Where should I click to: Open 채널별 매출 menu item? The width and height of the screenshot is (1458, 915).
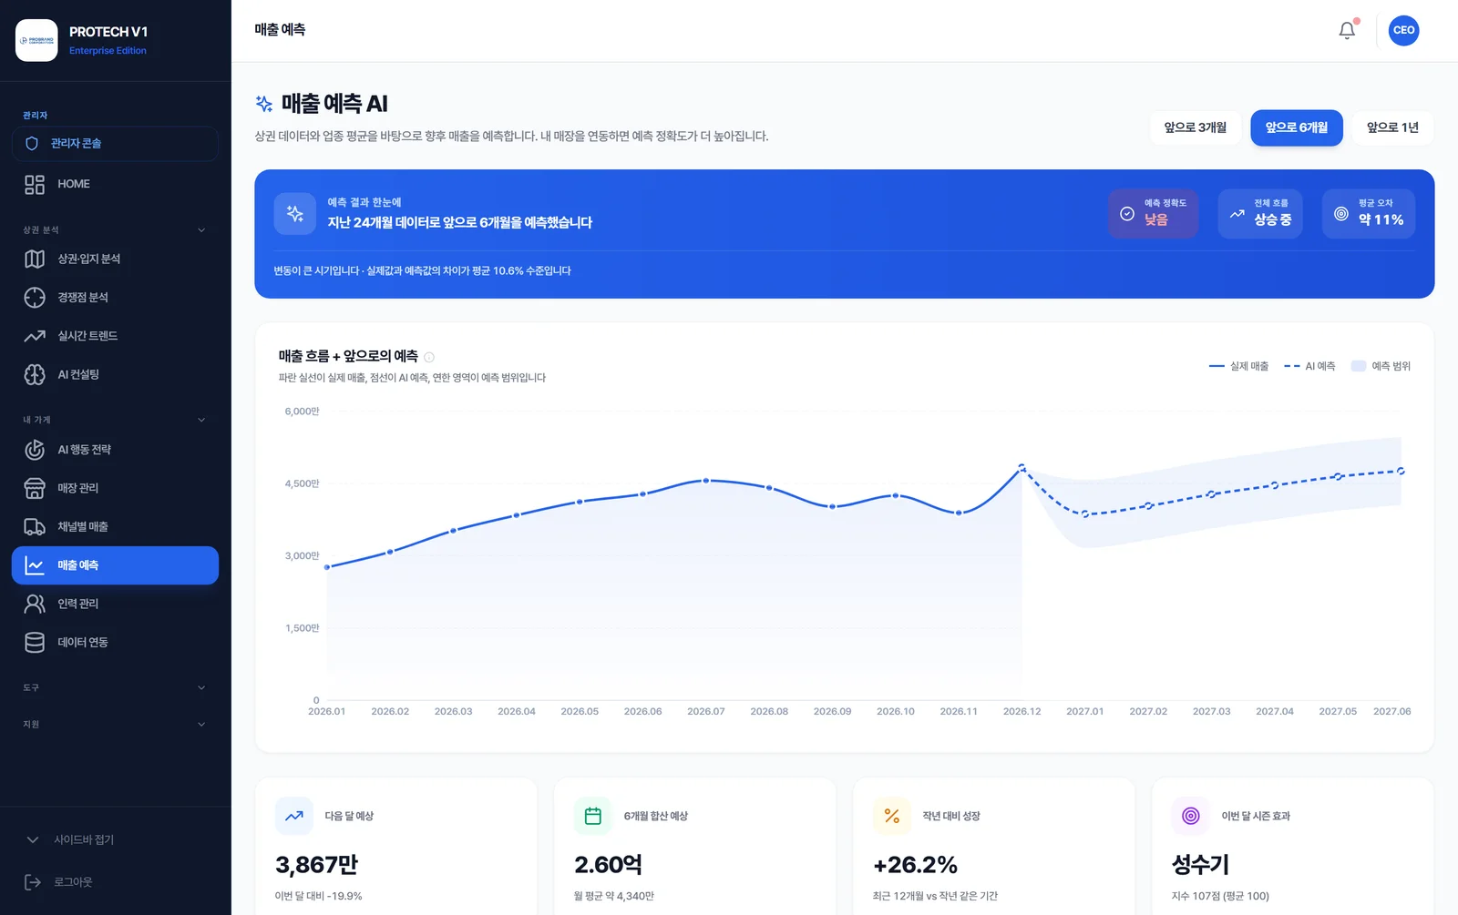pos(115,526)
